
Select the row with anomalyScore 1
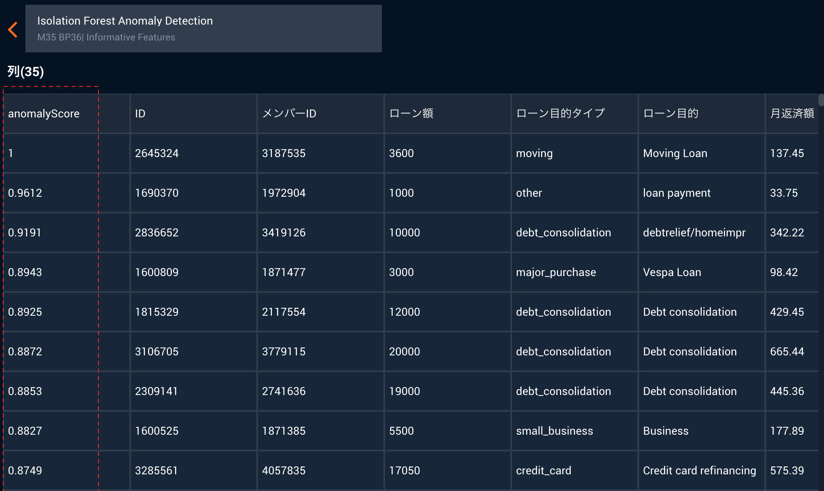[x=50, y=153]
